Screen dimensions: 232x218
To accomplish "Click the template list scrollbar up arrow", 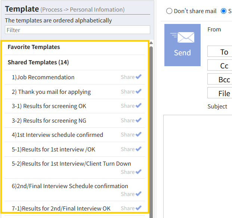I will tap(151, 43).
